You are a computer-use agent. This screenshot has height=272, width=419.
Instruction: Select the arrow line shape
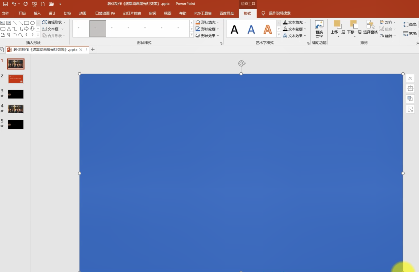(x=20, y=23)
